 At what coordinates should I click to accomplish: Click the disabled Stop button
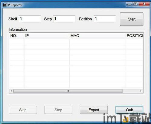pos(58,110)
